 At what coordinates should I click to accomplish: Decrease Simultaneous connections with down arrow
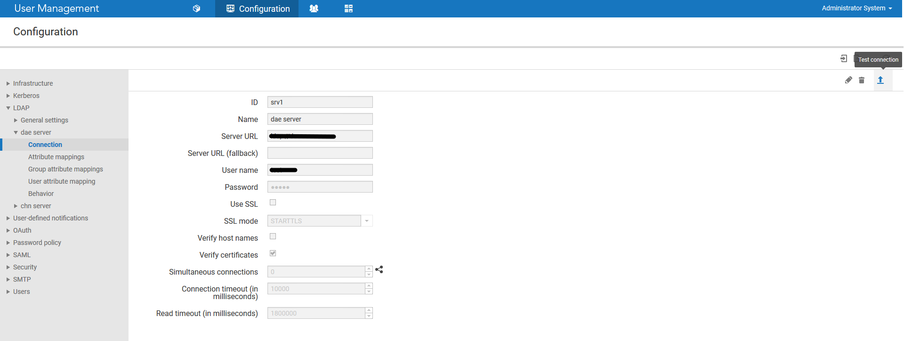(x=369, y=275)
